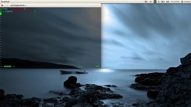This screenshot has height=107, width=191.
Task: Open the Wi-Fi network indicator
Action: pyautogui.click(x=150, y=2)
